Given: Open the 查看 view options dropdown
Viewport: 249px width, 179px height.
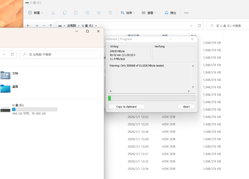Looking at the screenshot, I should pos(149,13).
